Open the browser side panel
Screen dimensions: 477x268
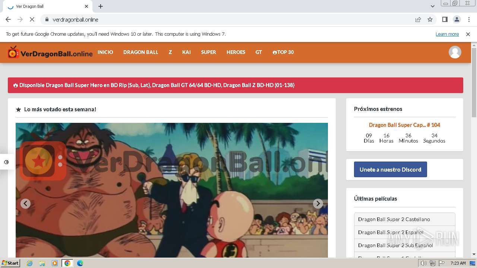pos(445,19)
